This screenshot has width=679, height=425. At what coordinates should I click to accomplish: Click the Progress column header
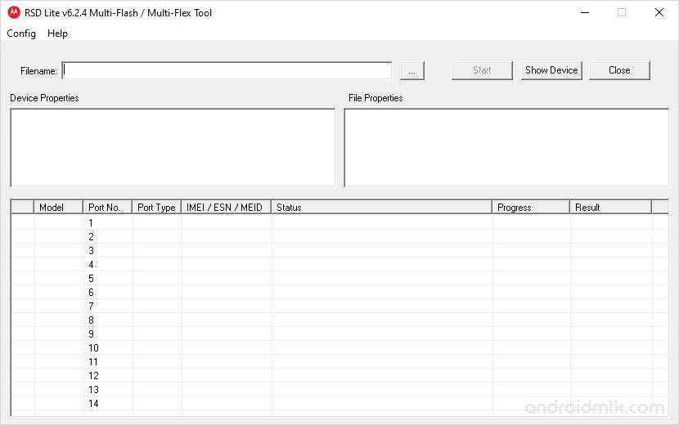[x=531, y=208]
